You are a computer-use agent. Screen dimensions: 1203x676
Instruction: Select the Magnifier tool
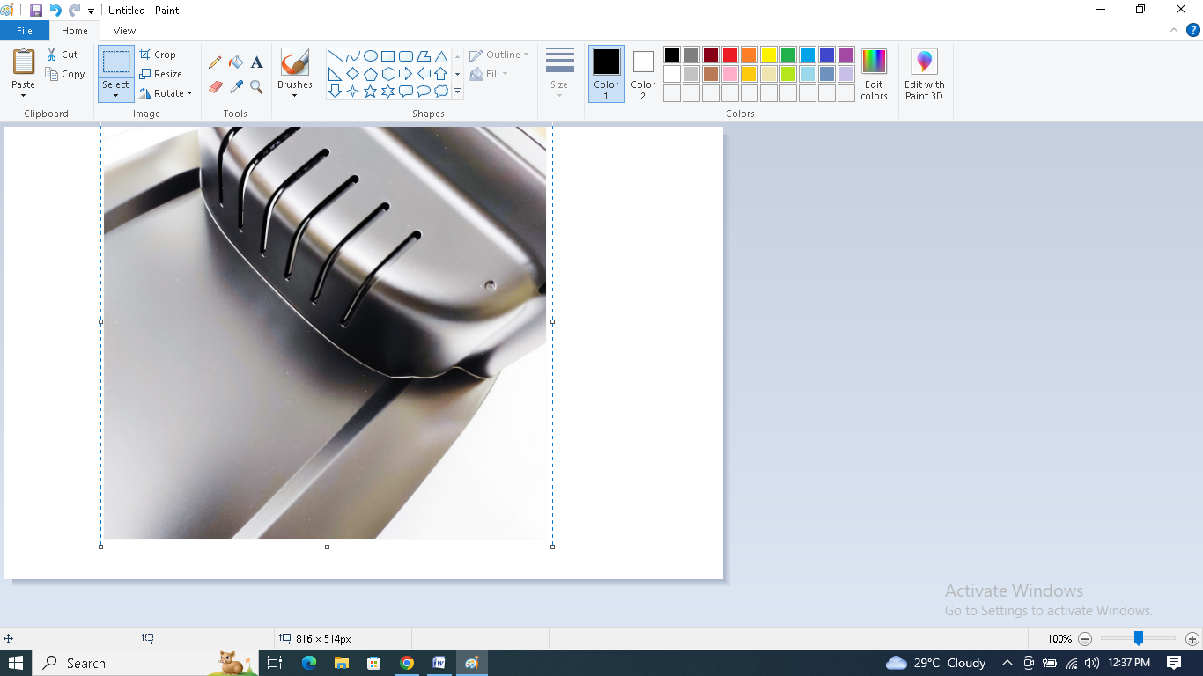pos(256,87)
